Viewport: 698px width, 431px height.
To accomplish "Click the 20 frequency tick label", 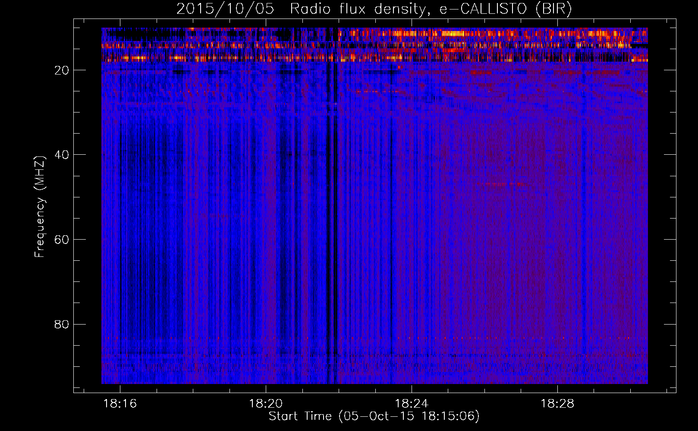I will (x=62, y=70).
